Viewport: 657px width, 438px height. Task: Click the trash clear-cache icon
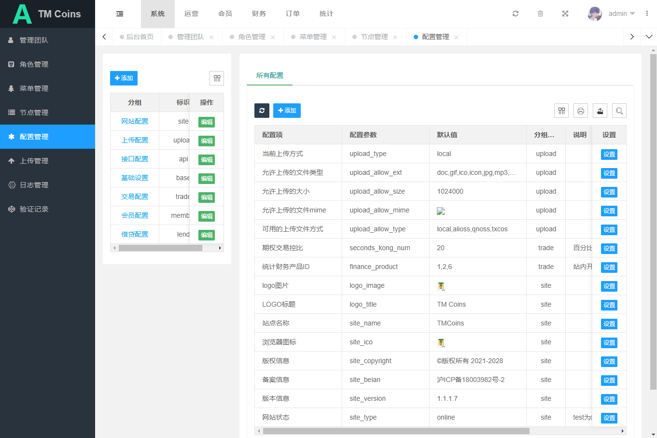point(540,14)
